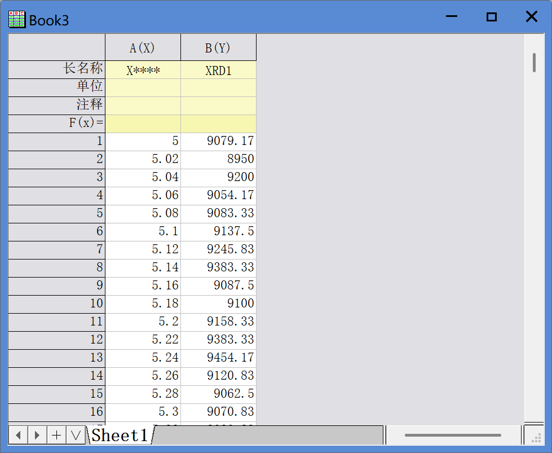Select the XRD1 long name cell

click(218, 71)
